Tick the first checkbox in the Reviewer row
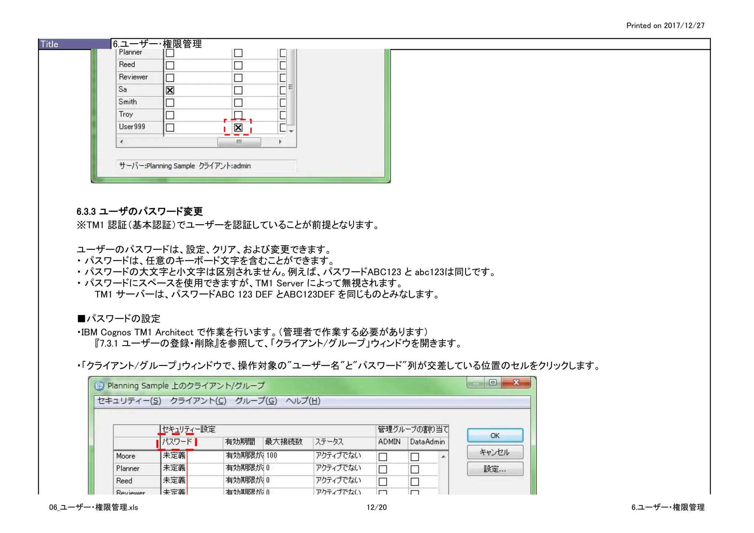The height and width of the screenshot is (533, 754). click(170, 78)
